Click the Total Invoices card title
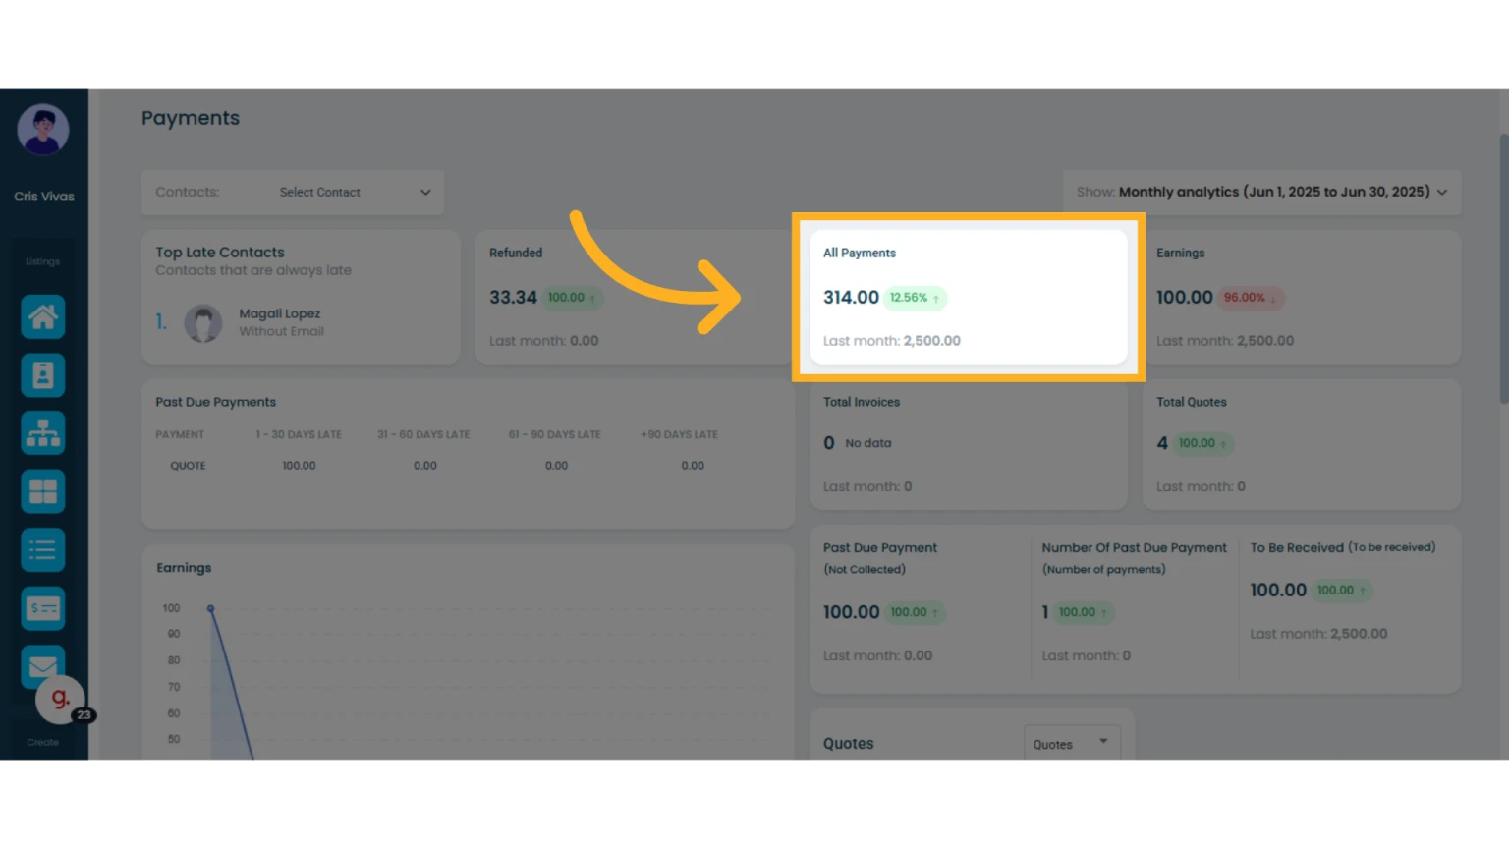This screenshot has width=1509, height=849. pyautogui.click(x=862, y=402)
